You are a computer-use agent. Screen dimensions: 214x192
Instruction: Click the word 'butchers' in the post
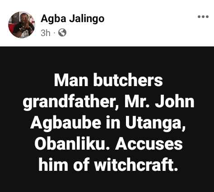click(128, 80)
